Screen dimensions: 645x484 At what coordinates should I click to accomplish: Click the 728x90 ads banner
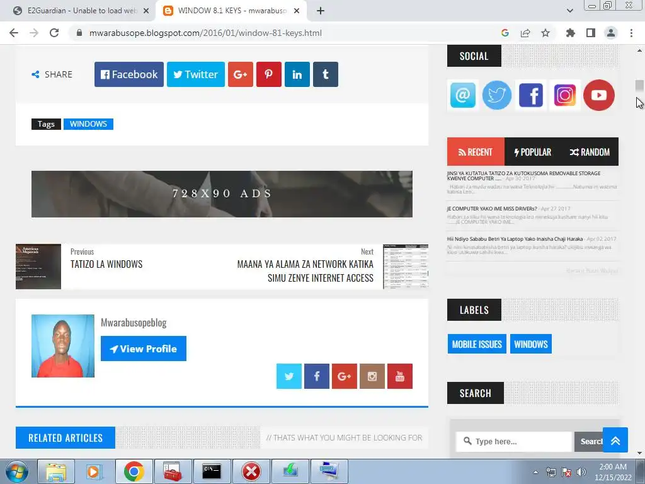[x=222, y=194]
